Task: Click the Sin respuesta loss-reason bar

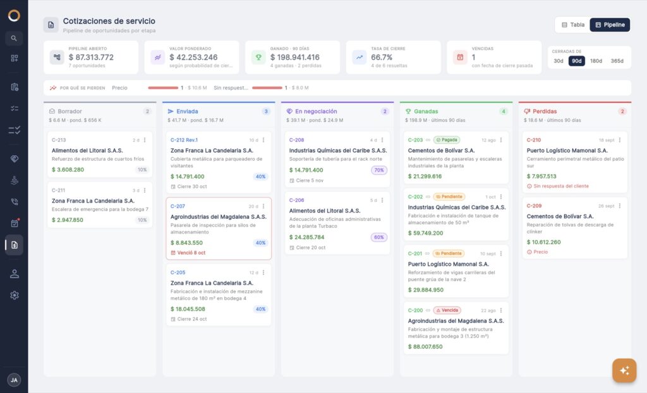Action: tap(267, 88)
